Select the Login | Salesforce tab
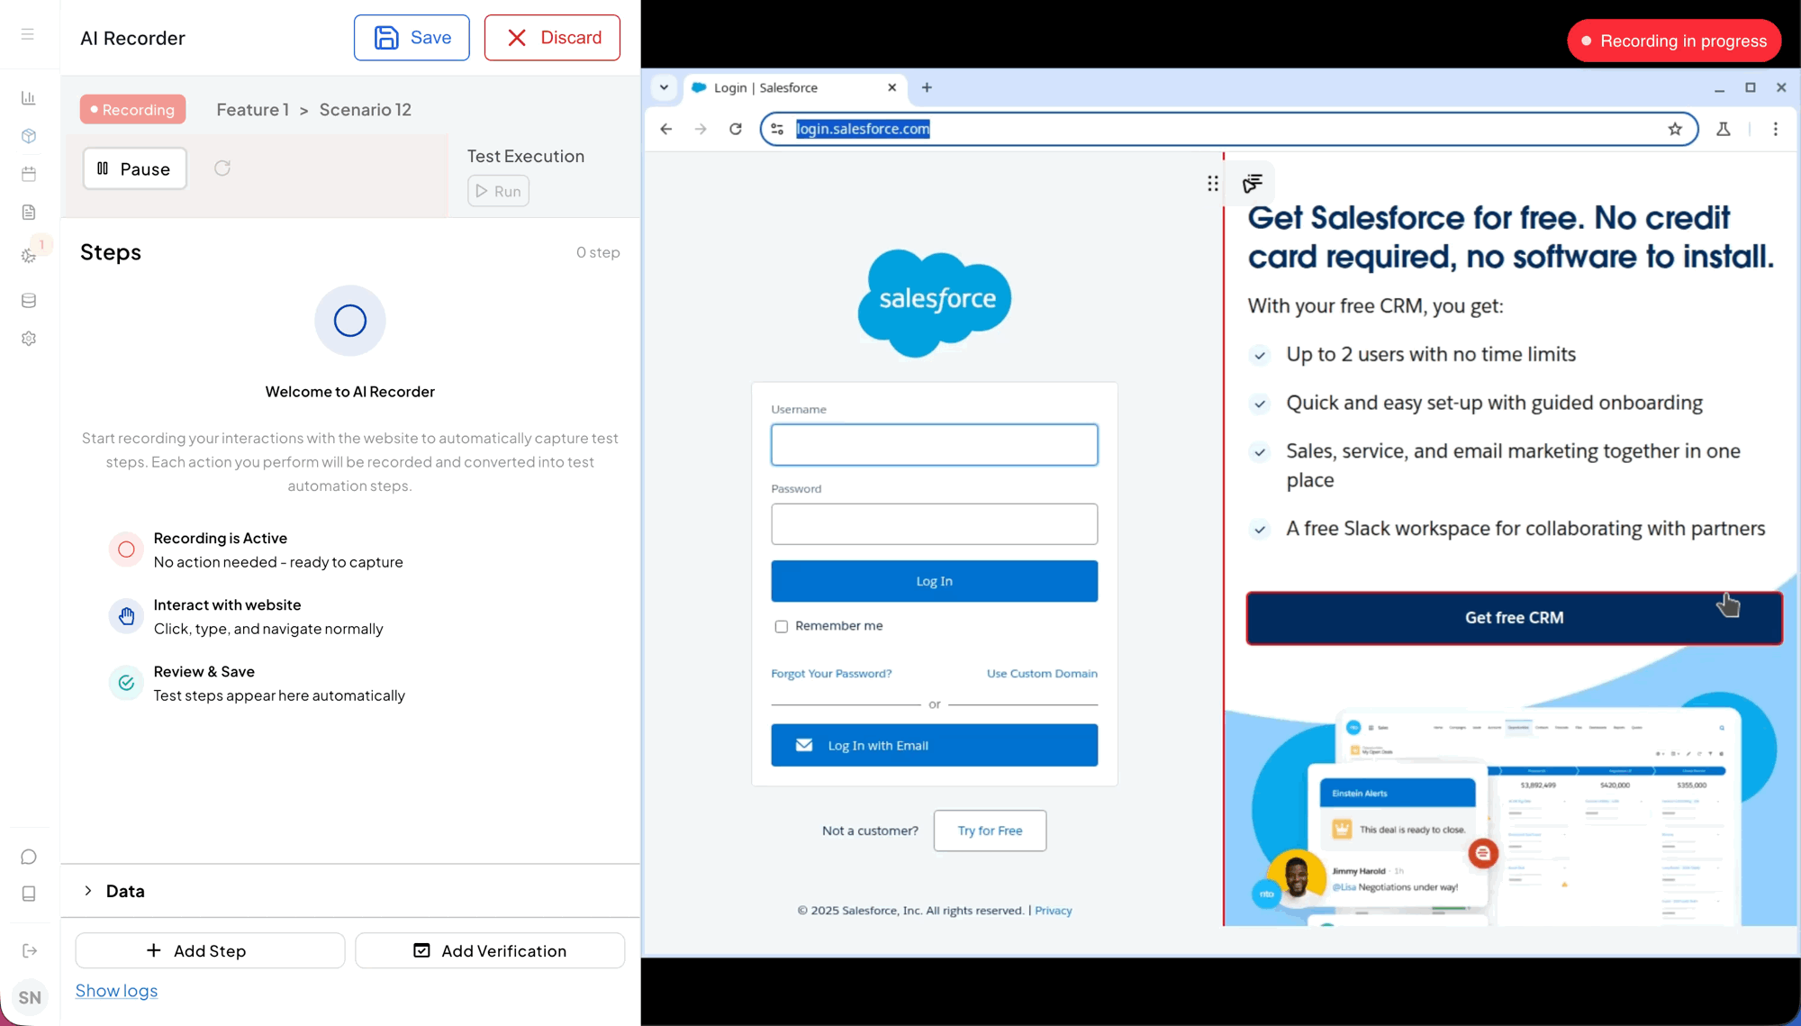This screenshot has width=1801, height=1026. coord(783,87)
